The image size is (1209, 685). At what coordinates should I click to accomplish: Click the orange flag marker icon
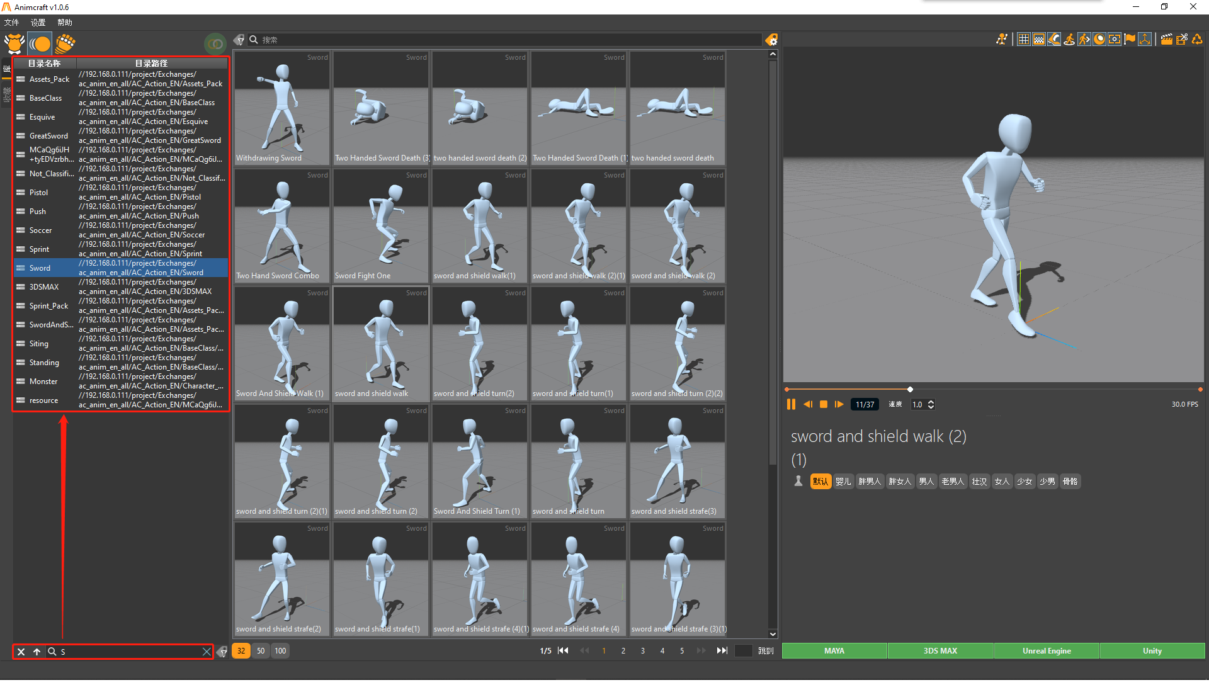pos(1130,39)
